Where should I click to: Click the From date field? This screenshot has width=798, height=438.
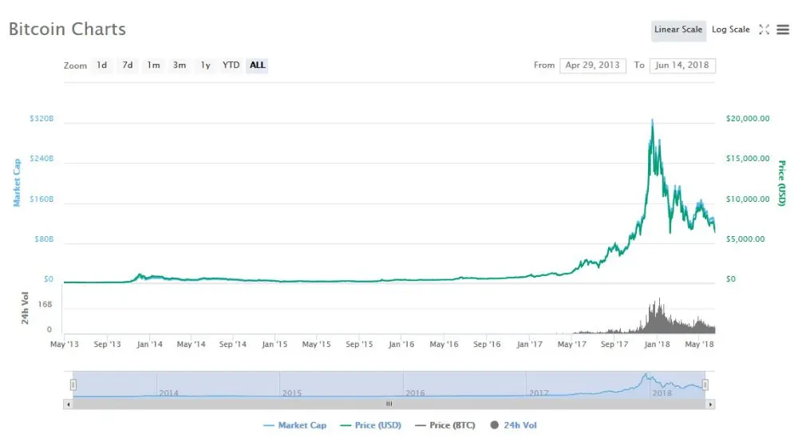[593, 65]
